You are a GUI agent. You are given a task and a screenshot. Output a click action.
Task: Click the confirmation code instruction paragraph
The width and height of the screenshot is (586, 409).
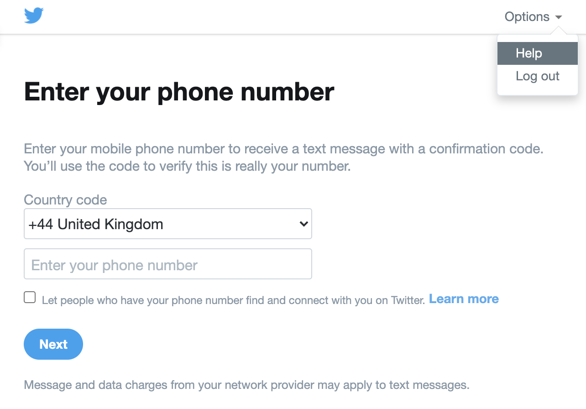(283, 149)
